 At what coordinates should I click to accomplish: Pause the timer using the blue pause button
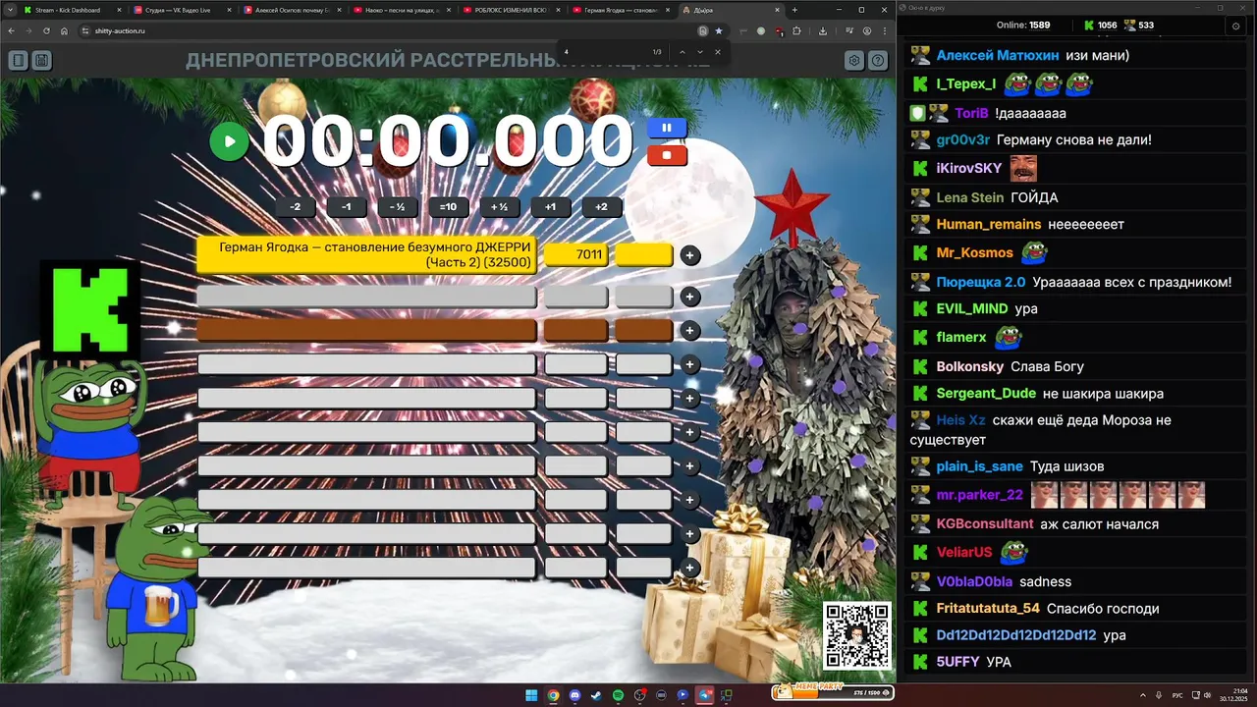[667, 128]
